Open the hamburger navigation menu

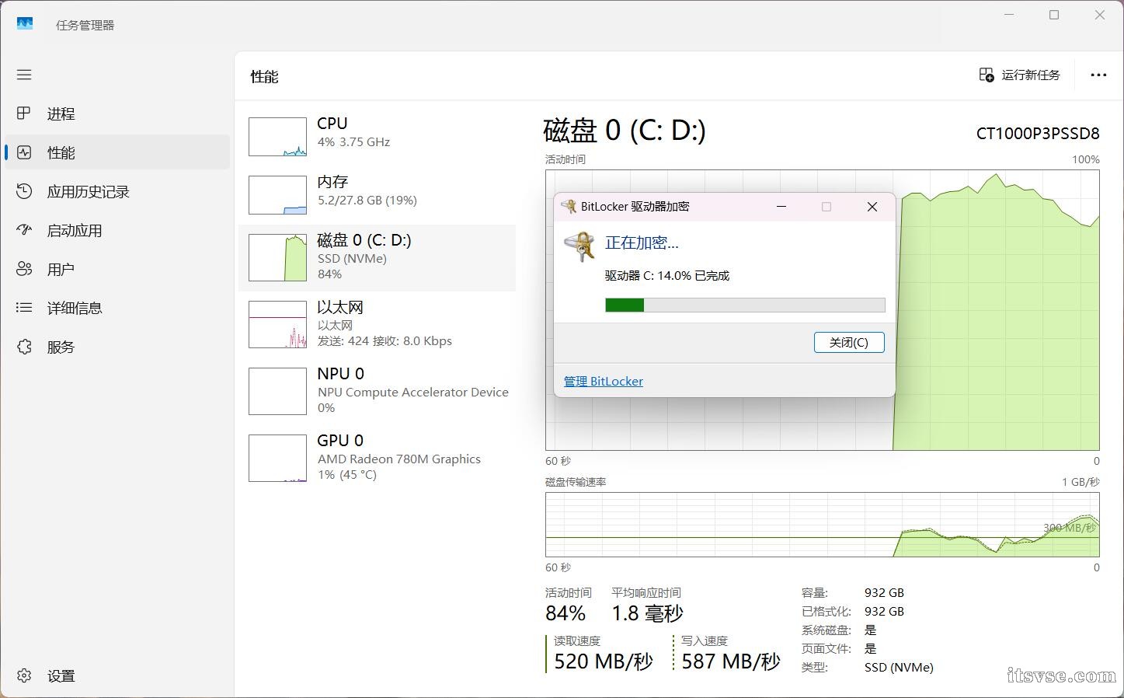pos(24,75)
